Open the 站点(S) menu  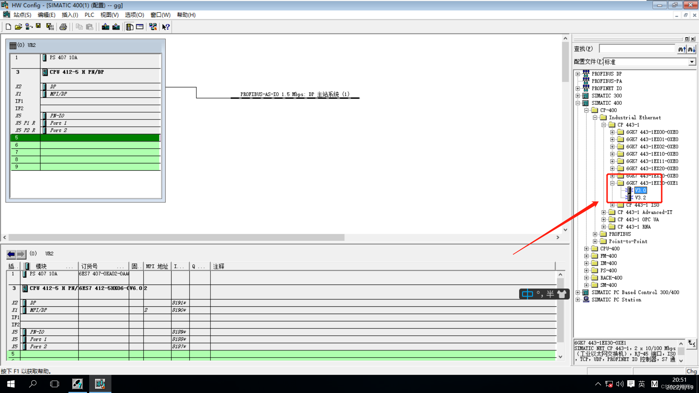tap(22, 15)
